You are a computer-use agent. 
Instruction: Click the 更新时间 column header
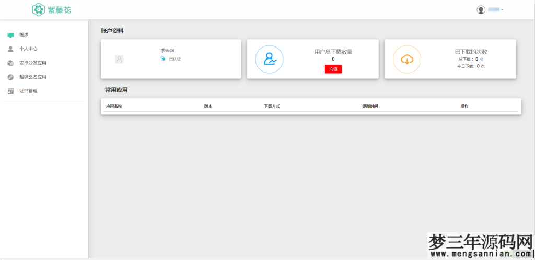coord(370,106)
